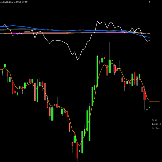
Task: Click the 73.19 price value label
Action: coord(155,120)
